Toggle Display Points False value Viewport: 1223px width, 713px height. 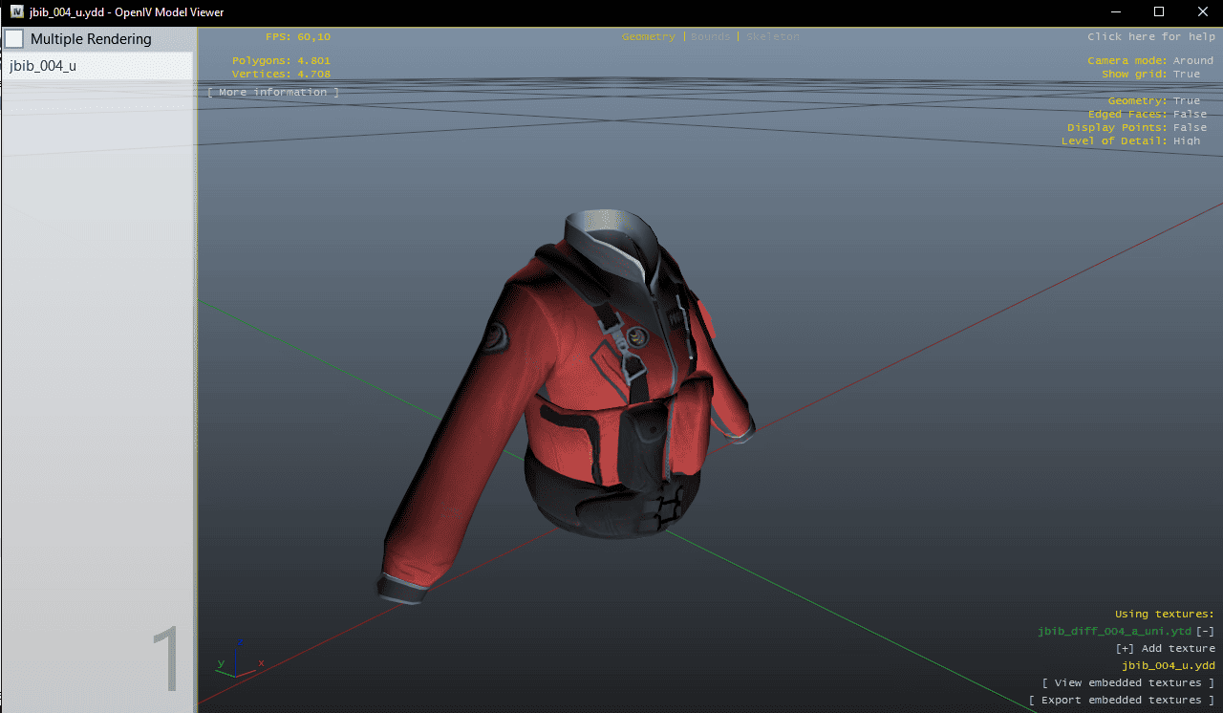(1190, 127)
